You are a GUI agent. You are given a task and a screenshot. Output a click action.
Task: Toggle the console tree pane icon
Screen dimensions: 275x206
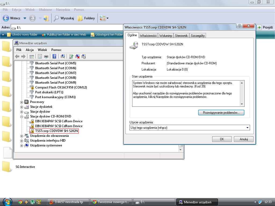pos(32,56)
